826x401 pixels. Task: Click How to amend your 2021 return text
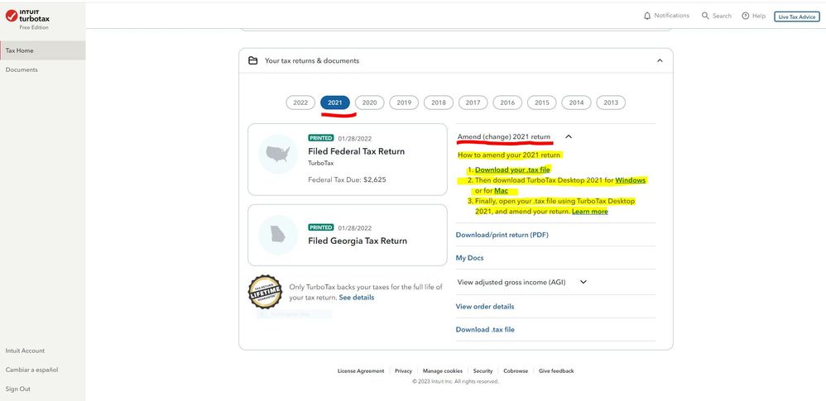click(x=509, y=155)
